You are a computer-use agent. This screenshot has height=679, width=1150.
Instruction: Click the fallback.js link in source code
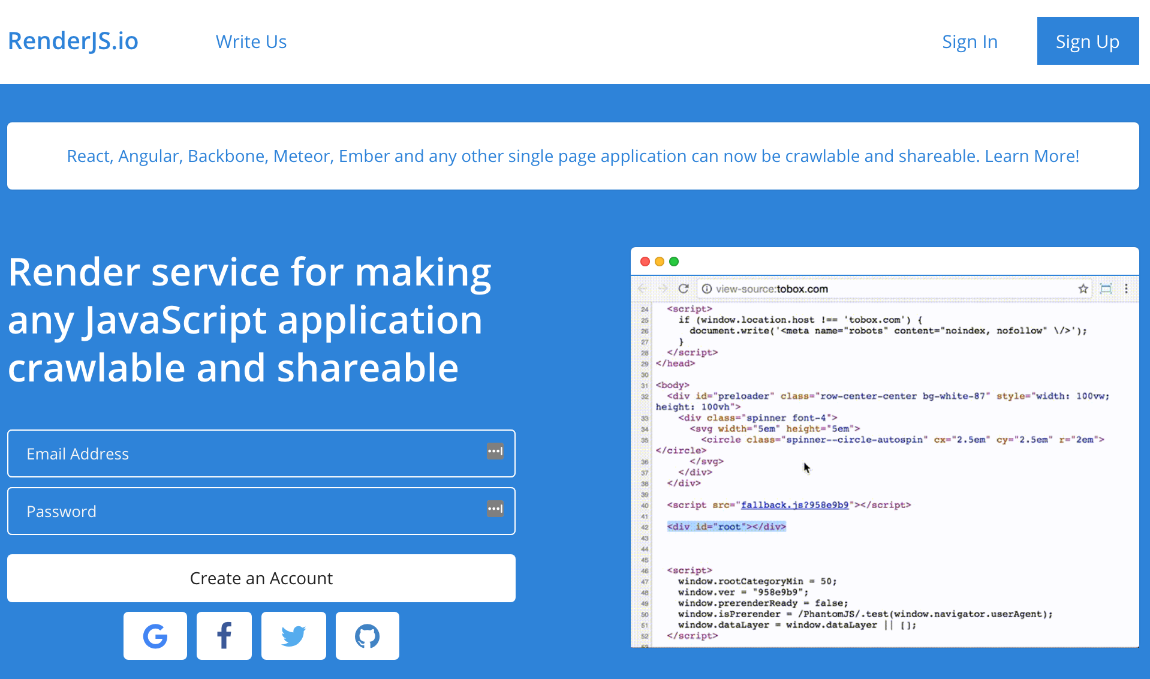pyautogui.click(x=794, y=505)
